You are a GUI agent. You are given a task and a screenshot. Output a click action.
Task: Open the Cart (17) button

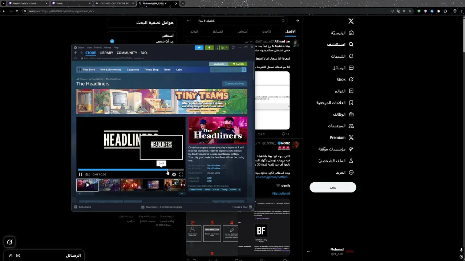(x=238, y=64)
